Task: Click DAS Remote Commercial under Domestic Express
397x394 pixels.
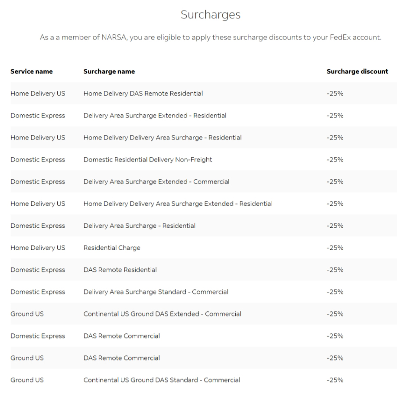Action: click(x=121, y=336)
